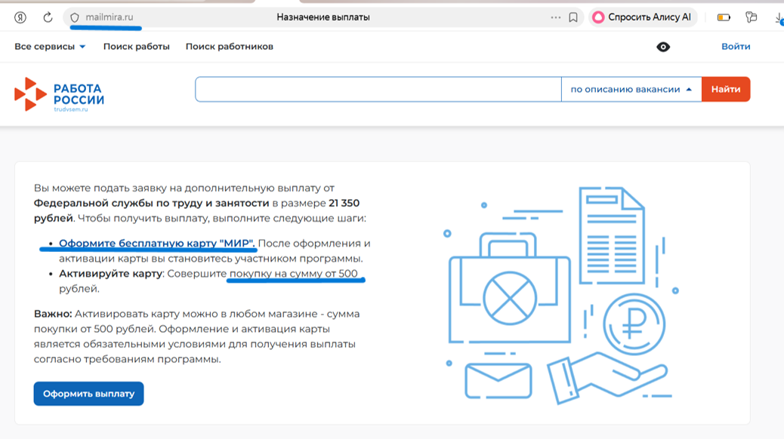Click the battery saver icon
The width and height of the screenshot is (784, 439).
point(724,17)
